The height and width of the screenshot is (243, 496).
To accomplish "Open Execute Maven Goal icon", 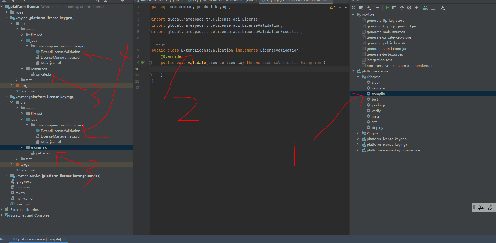I will click(394, 8).
